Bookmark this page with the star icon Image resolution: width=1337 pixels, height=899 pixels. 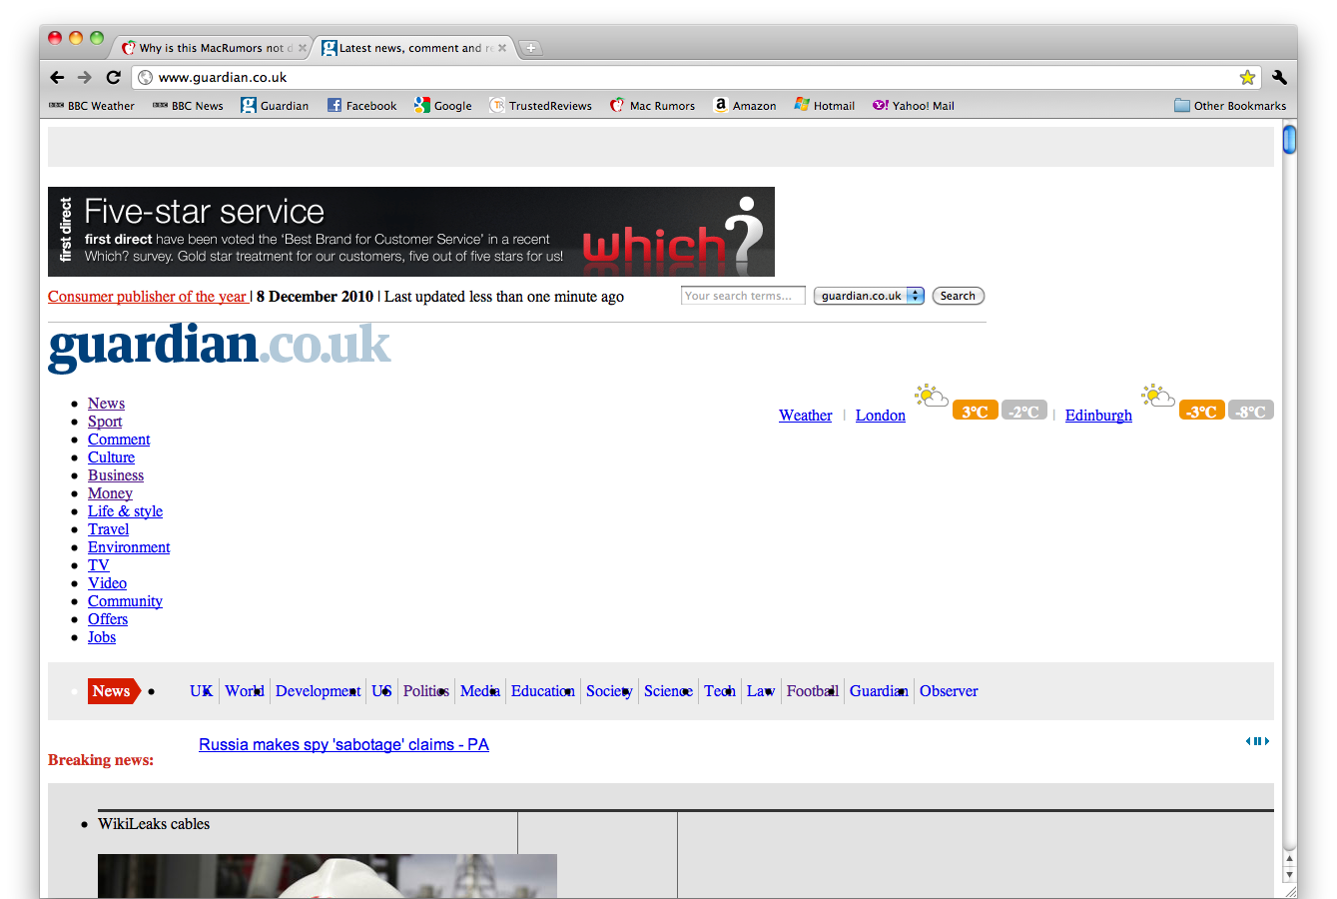pos(1247,77)
